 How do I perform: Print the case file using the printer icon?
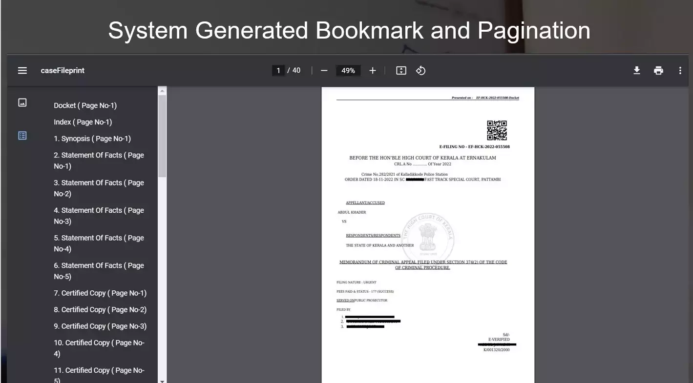tap(658, 70)
